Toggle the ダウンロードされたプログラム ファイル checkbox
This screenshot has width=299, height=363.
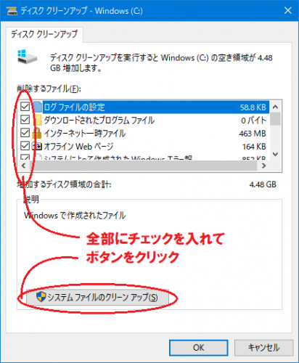click(25, 120)
